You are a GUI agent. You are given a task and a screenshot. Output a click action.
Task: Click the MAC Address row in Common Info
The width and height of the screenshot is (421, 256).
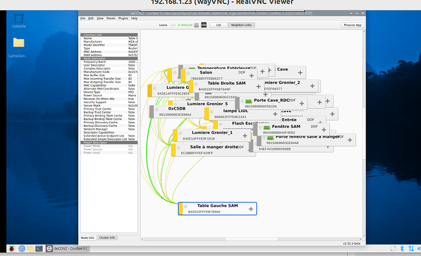point(109,52)
